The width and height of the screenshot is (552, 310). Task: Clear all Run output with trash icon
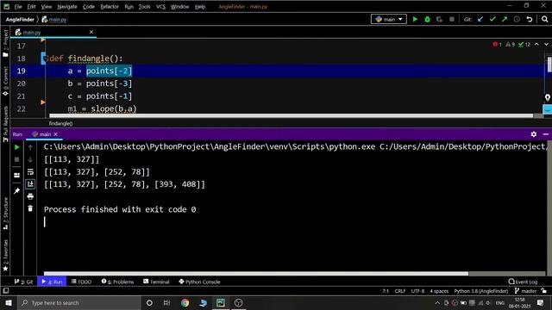pyautogui.click(x=30, y=208)
